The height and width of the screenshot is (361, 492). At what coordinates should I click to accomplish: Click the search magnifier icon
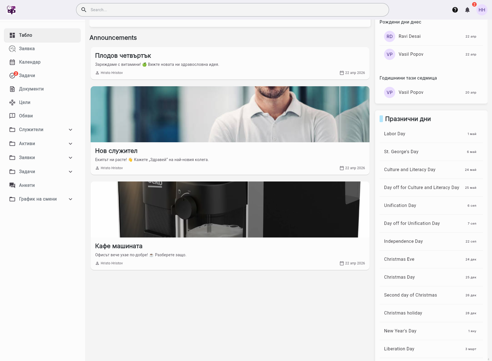[84, 10]
